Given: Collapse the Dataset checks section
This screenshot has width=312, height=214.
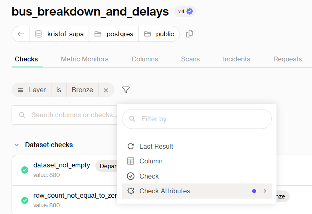Looking at the screenshot, I should [x=17, y=145].
